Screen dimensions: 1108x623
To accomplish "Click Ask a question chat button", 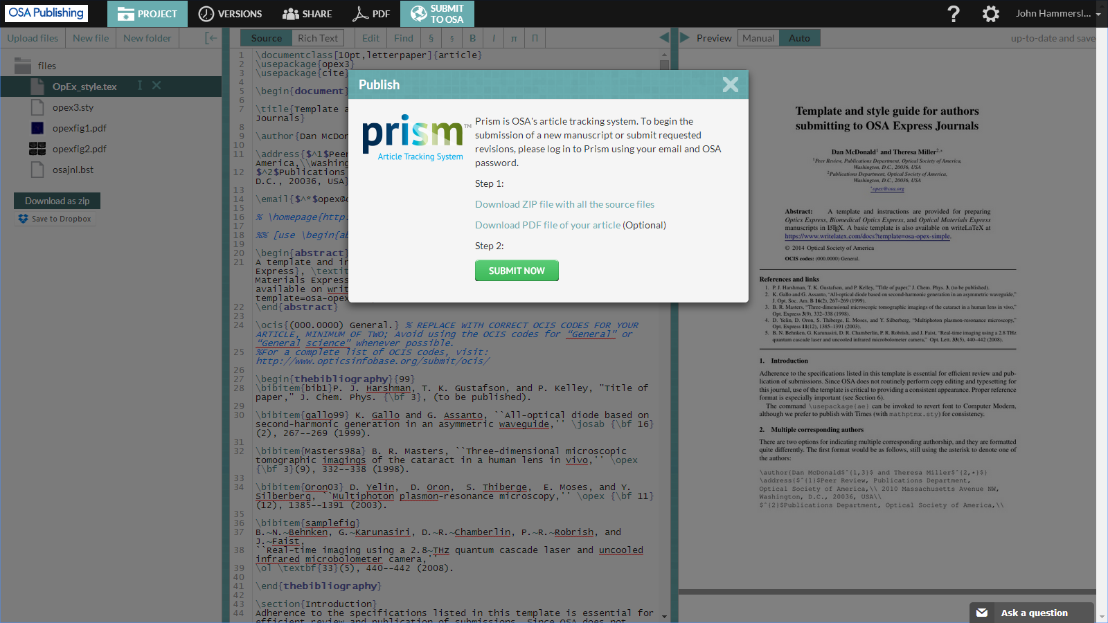I will click(x=1032, y=613).
